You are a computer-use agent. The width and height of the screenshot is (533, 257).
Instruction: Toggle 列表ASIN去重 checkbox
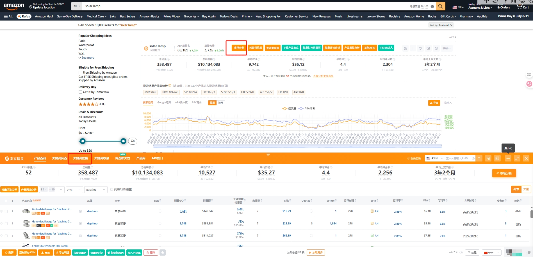112,190
